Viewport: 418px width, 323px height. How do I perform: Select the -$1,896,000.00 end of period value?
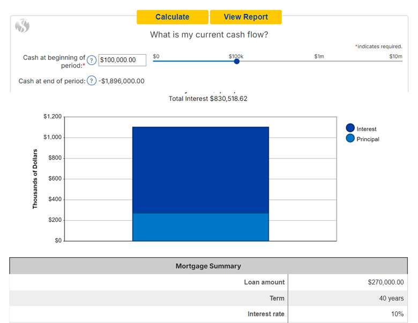(122, 81)
